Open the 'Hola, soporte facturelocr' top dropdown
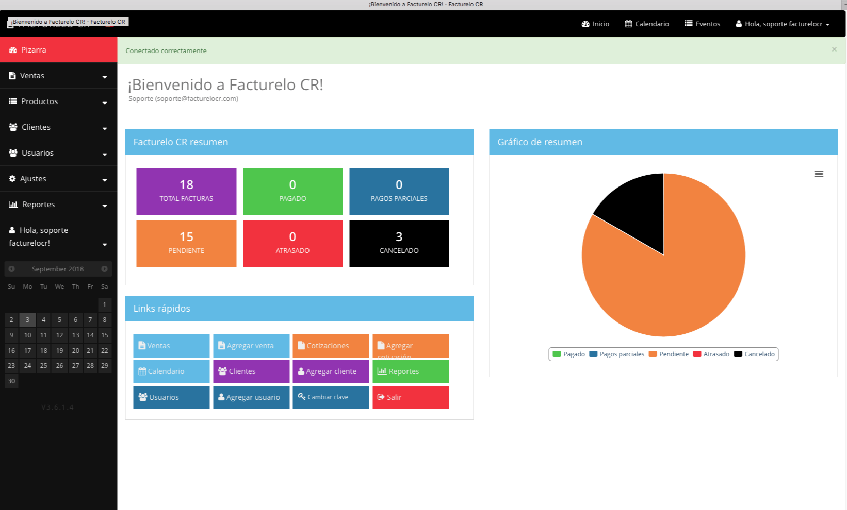This screenshot has height=510, width=847. [783, 24]
